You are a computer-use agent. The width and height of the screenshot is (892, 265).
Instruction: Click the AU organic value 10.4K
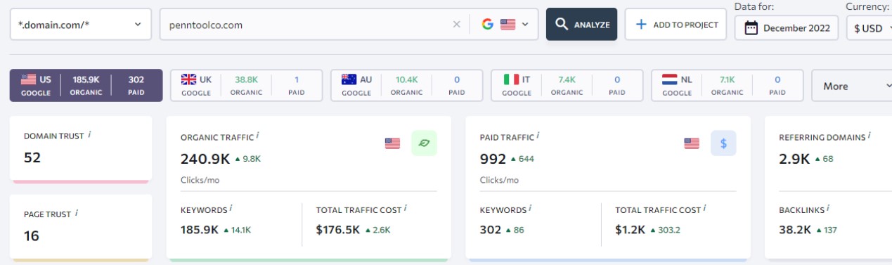406,80
